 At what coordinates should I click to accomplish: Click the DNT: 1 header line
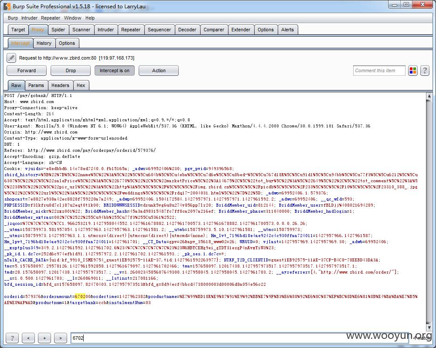coord(12,144)
